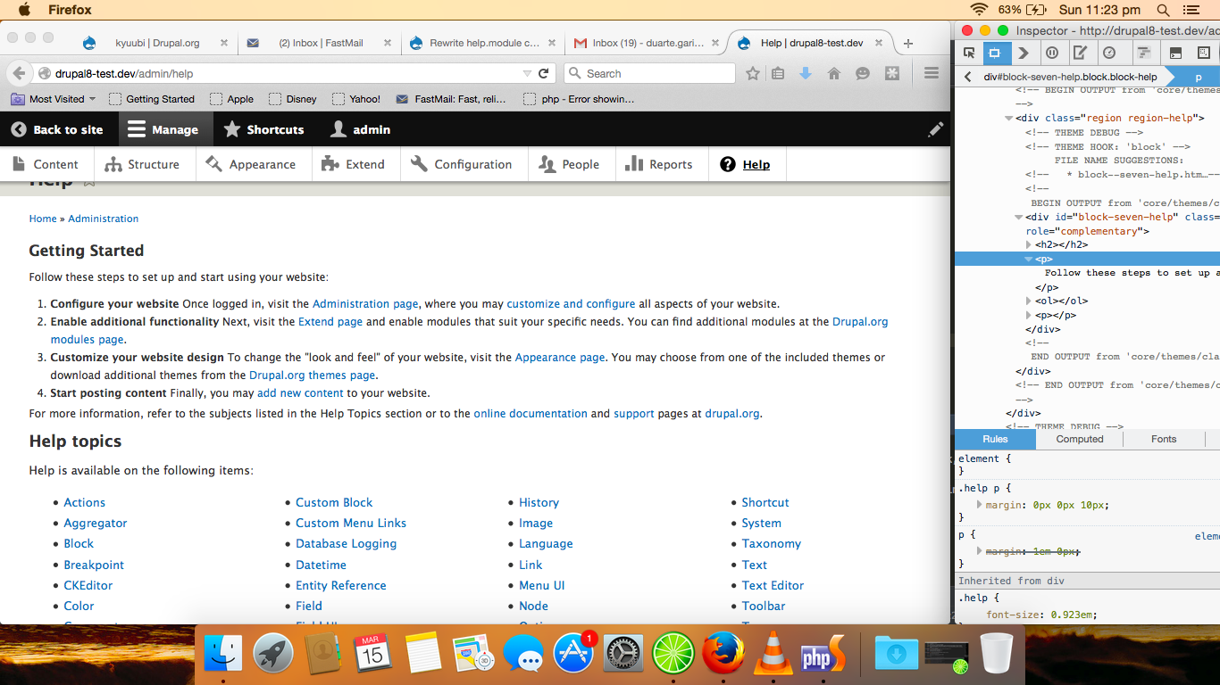
Task: Open Firefox Hello chat icon
Action: [863, 73]
